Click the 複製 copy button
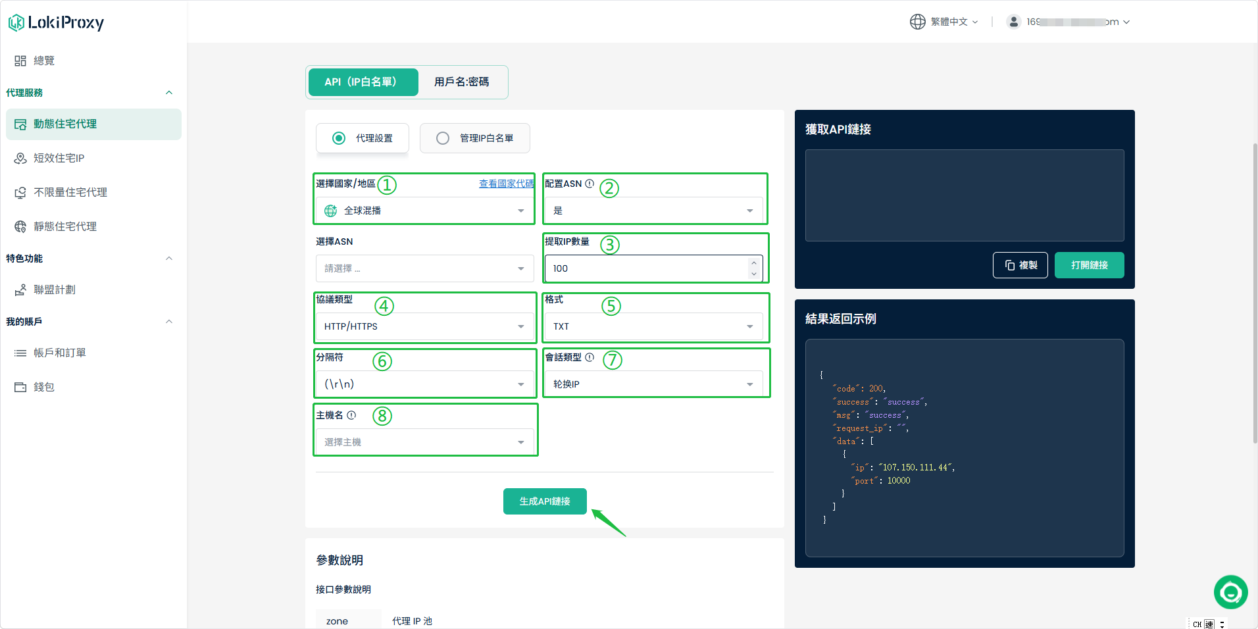Image resolution: width=1258 pixels, height=629 pixels. [1020, 265]
